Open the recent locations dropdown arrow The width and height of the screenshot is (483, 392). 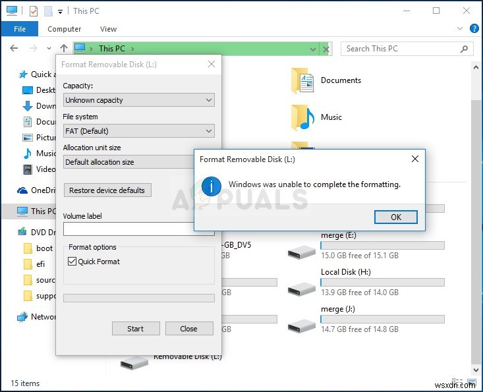tap(49, 48)
